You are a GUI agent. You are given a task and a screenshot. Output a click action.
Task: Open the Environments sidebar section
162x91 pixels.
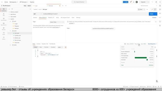click(x=4, y=19)
